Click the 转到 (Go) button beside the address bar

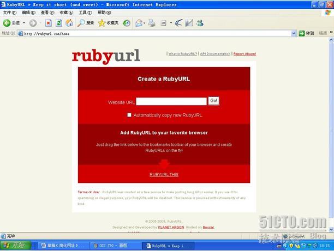[306, 33]
